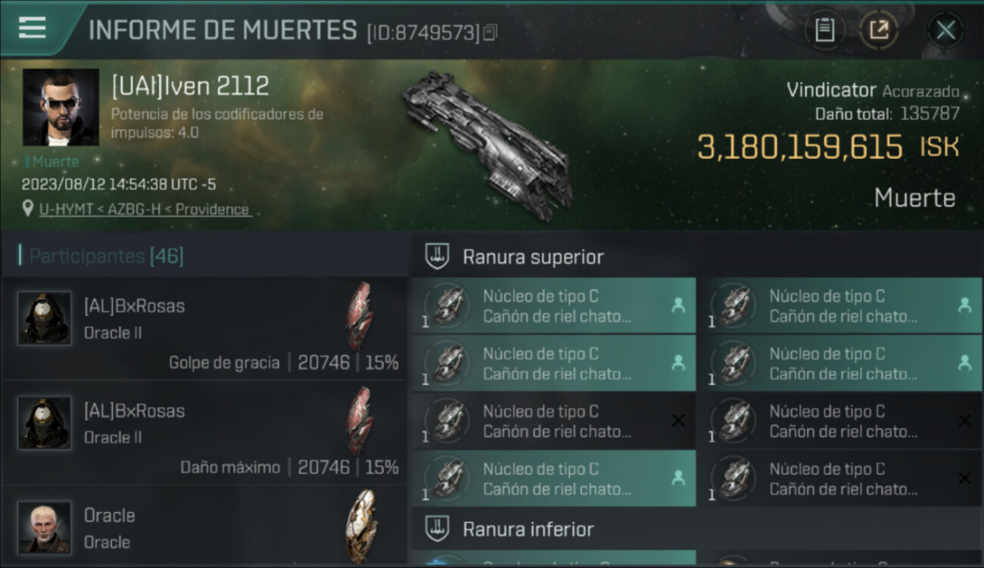This screenshot has width=984, height=568.
Task: Click the Ranura inferior shield icon
Action: click(437, 529)
